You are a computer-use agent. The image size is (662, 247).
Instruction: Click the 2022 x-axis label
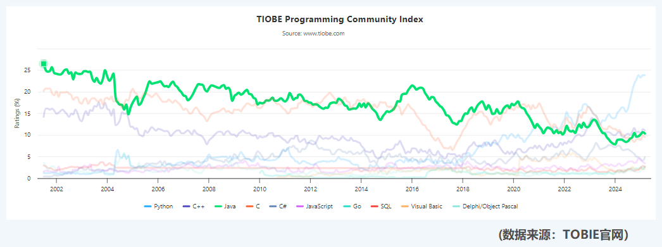click(564, 189)
